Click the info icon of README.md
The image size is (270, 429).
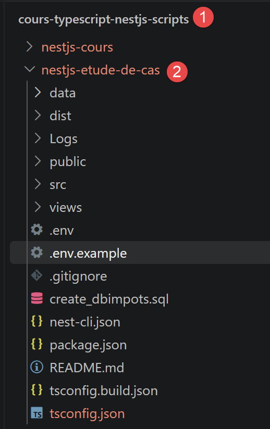(36, 367)
